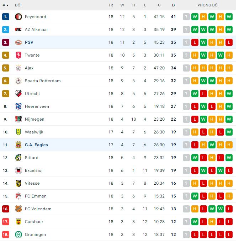Screen dimensions: 239x242
Task: Click Ajax's last orange H form badge
Action: tap(229, 68)
